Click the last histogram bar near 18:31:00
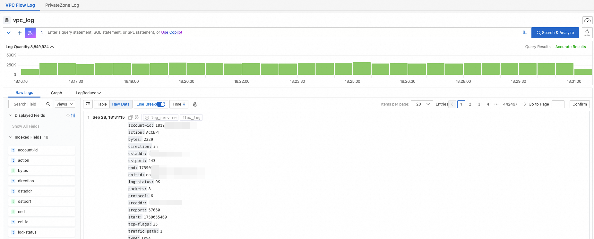The width and height of the screenshot is (594, 239). coord(583,72)
